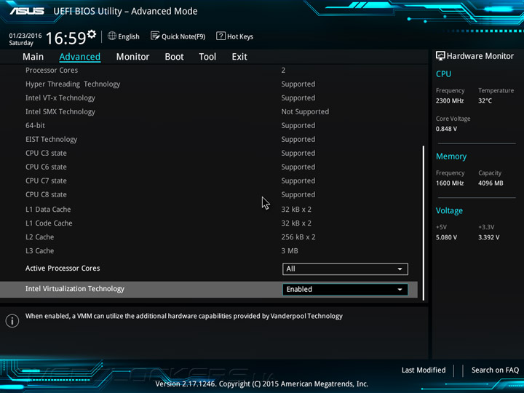Click the 256 kB x 2 value
Viewport: 524px width, 393px height.
click(298, 237)
